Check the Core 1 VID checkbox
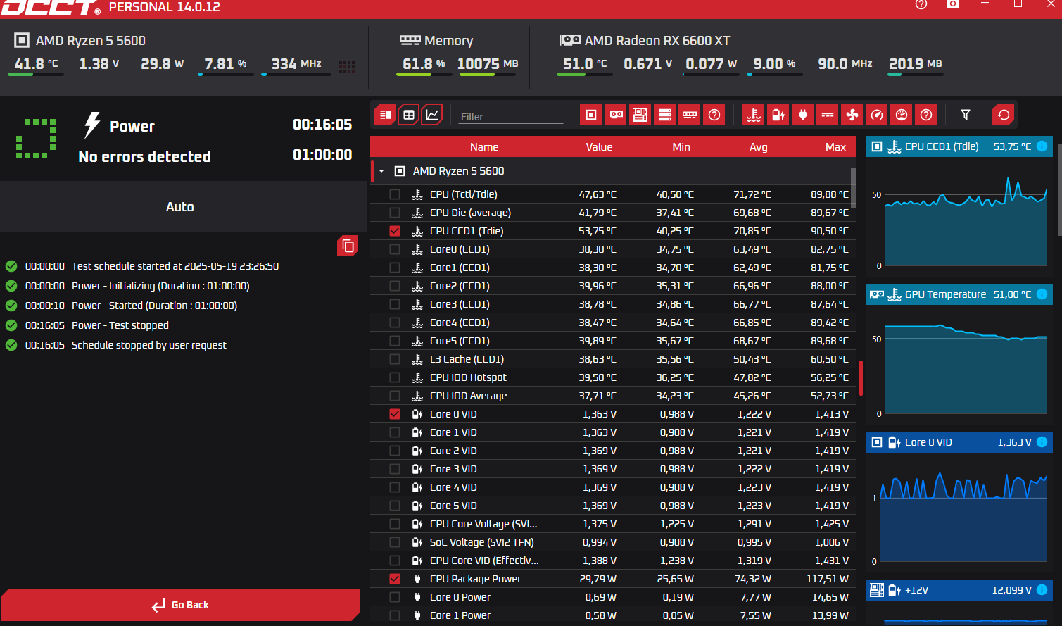 pos(395,432)
